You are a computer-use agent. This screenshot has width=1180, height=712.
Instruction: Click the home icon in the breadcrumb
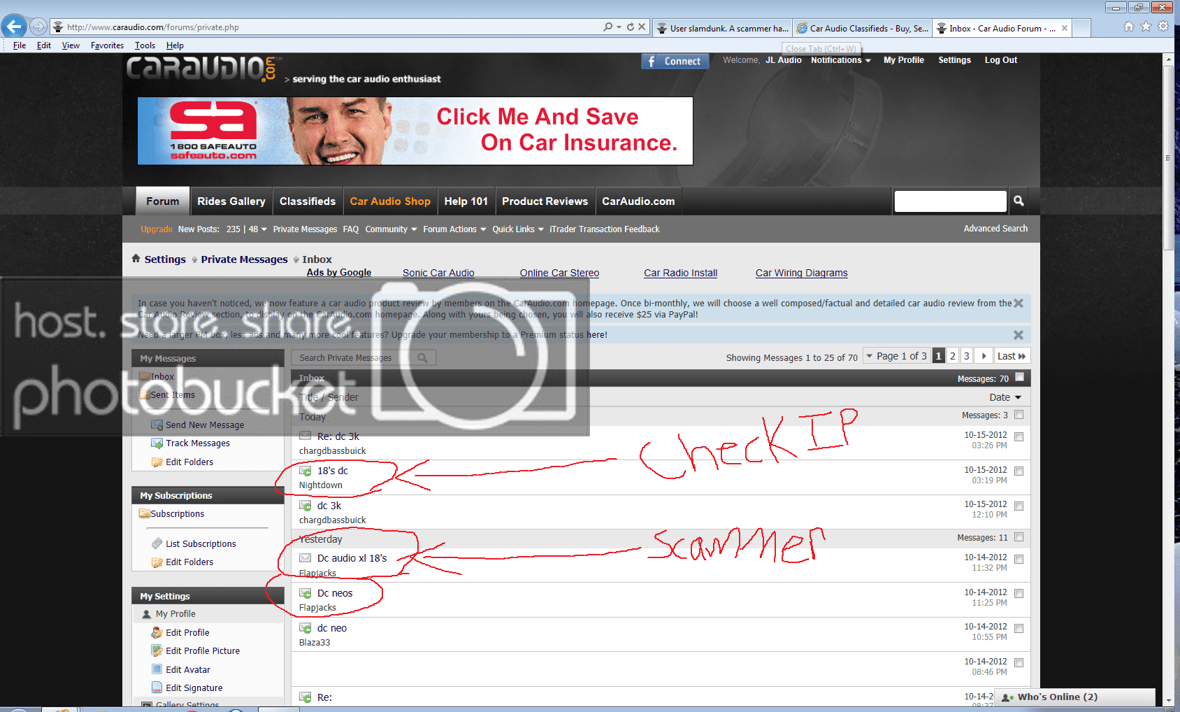[136, 259]
